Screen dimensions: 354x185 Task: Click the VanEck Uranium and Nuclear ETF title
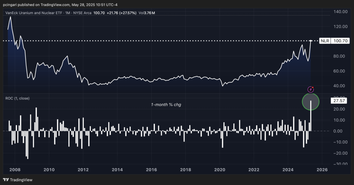click(34, 13)
